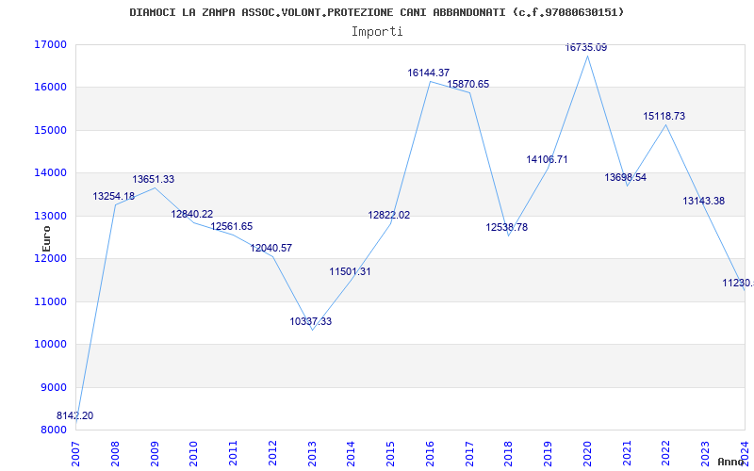The image size is (754, 471).
Task: Click the y-axis value 16000
Action: coord(50,88)
